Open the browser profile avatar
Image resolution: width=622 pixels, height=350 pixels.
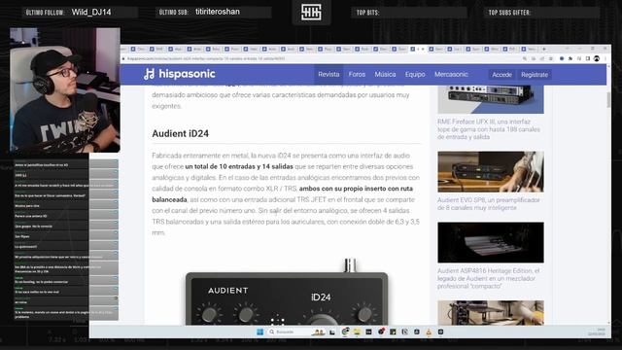597,58
